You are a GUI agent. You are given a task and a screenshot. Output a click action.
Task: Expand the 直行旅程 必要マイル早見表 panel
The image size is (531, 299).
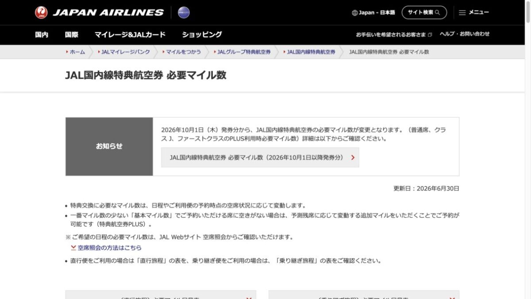(x=161, y=295)
